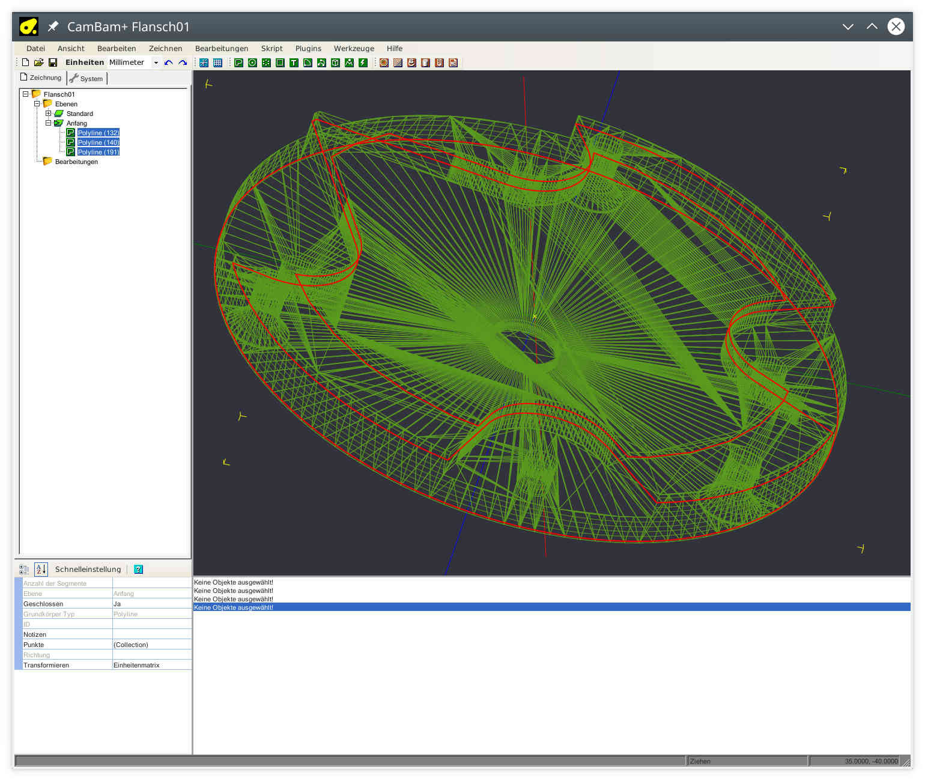Click the Transformieren Einheitenmatrix value

(152, 665)
